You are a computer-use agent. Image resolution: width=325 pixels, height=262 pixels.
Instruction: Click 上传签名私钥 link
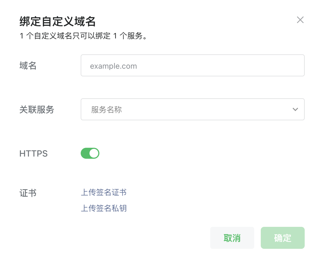point(103,208)
